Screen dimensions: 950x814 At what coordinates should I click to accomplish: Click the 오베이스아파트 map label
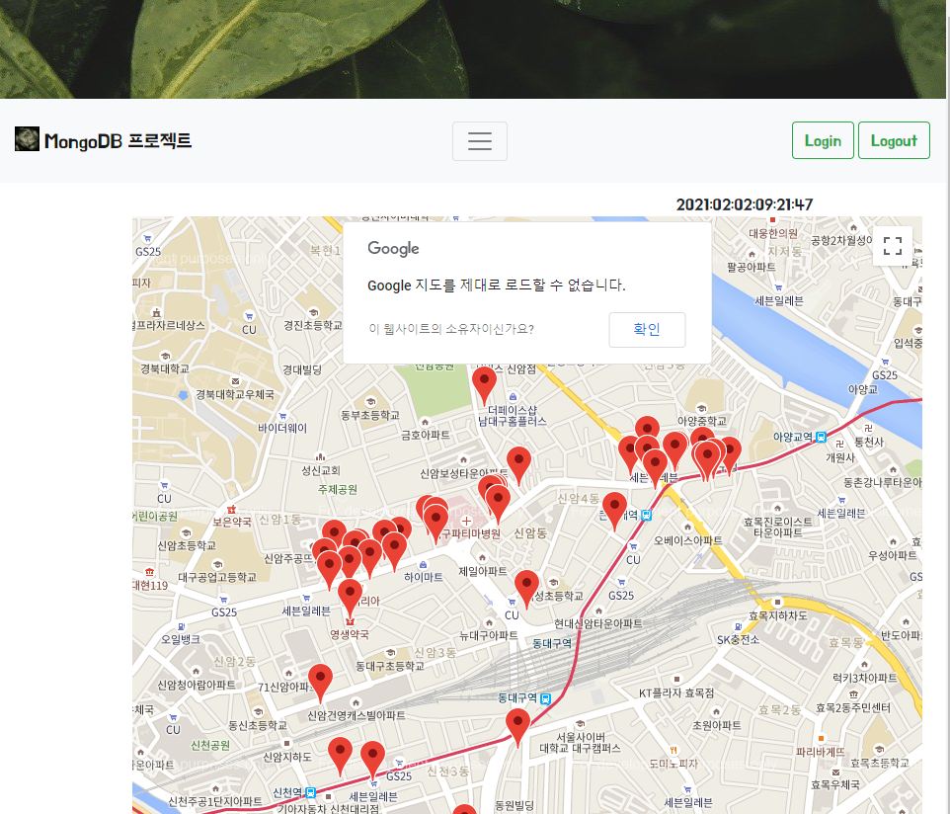click(687, 540)
